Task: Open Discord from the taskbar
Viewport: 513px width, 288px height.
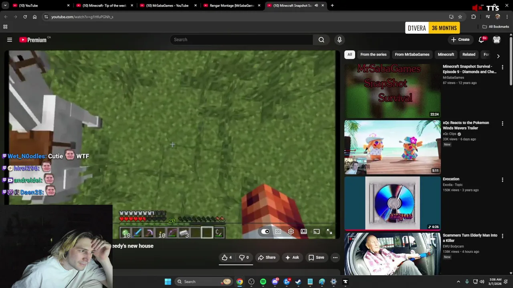Action: click(x=275, y=282)
